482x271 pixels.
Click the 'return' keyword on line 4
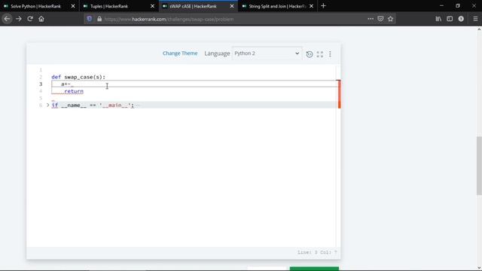[x=74, y=91]
